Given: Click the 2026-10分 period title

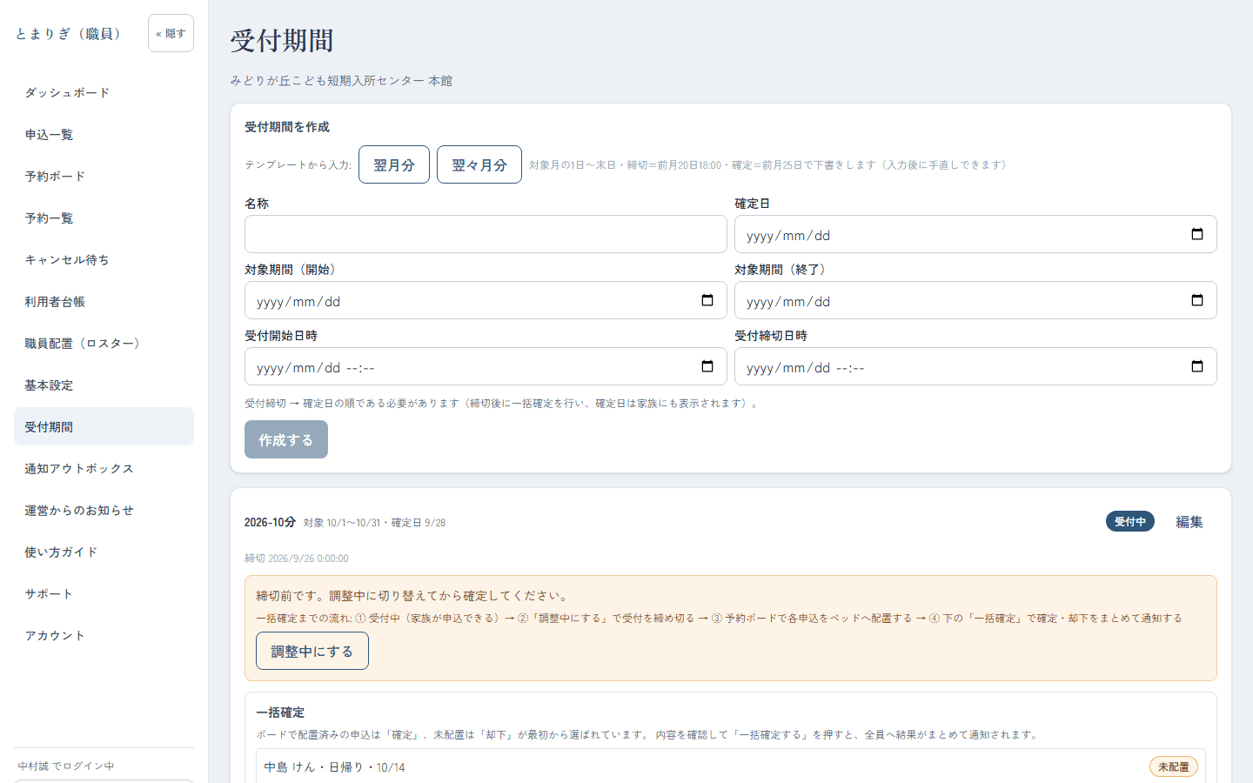Looking at the screenshot, I should coord(270,522).
